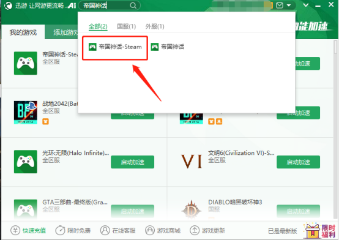Expand the dropdown arrow beside the envelope
This screenshot has width=339, height=240.
[x=289, y=6]
